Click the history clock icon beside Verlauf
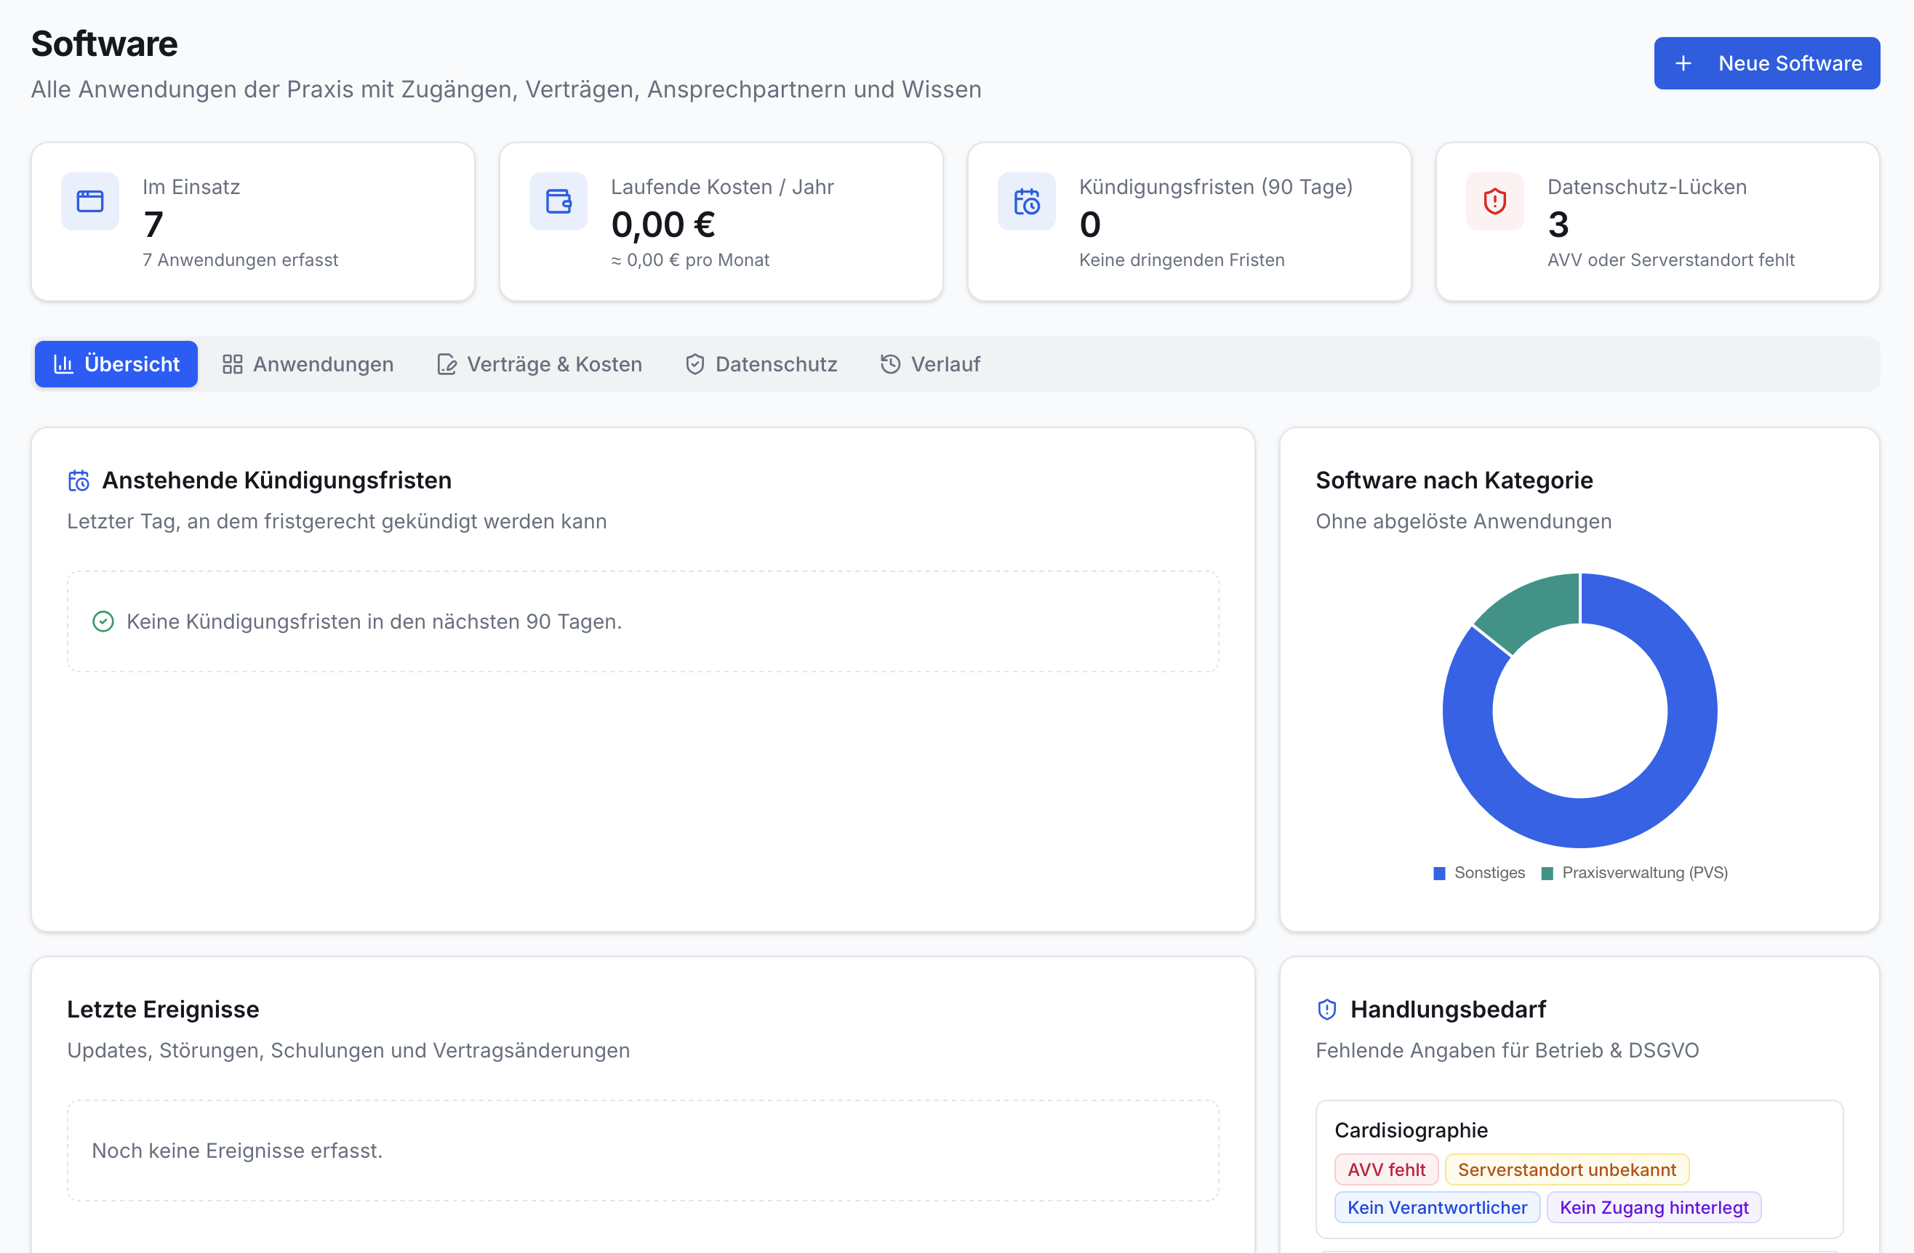Screen dimensions: 1914x1253 pyautogui.click(x=890, y=364)
